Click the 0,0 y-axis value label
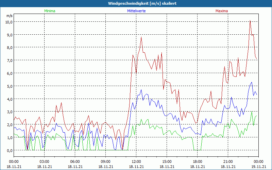The image size is (272, 170). 10,150
